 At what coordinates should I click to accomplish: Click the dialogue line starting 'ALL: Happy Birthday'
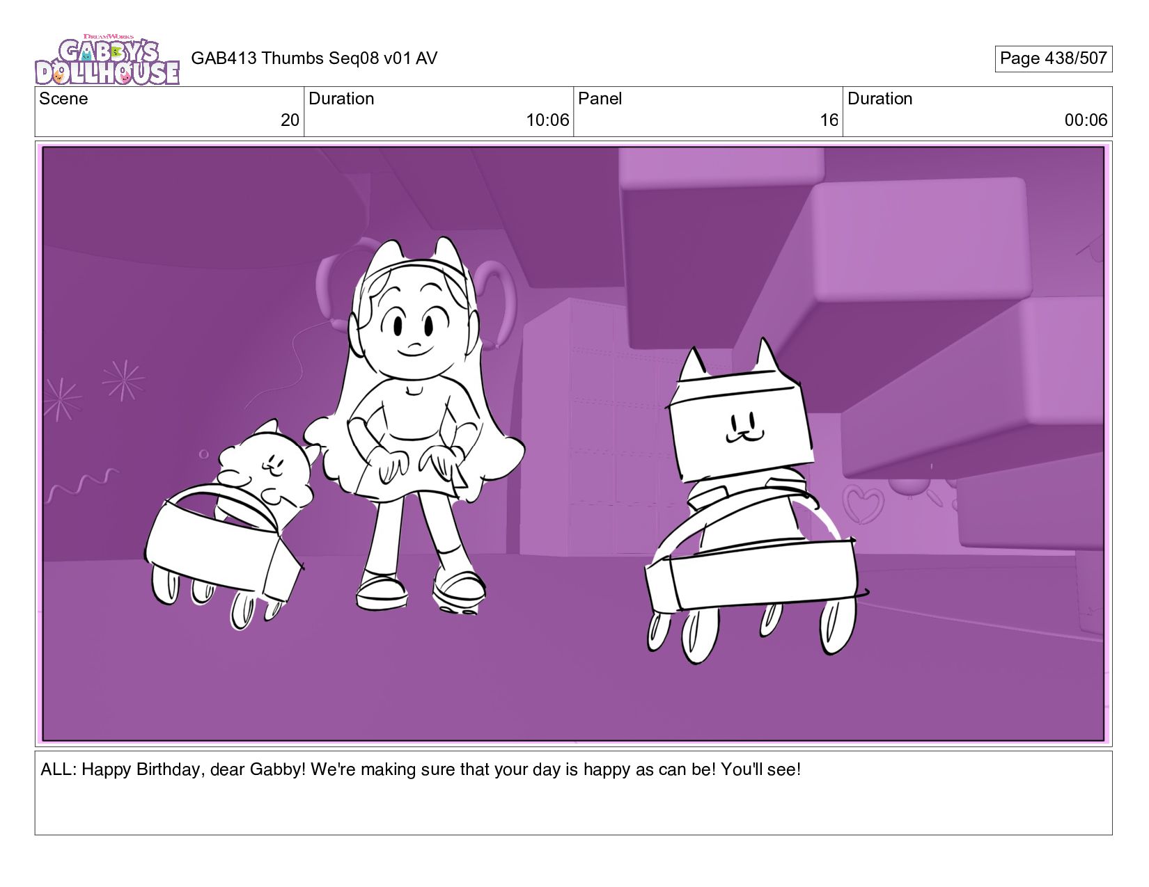point(421,769)
